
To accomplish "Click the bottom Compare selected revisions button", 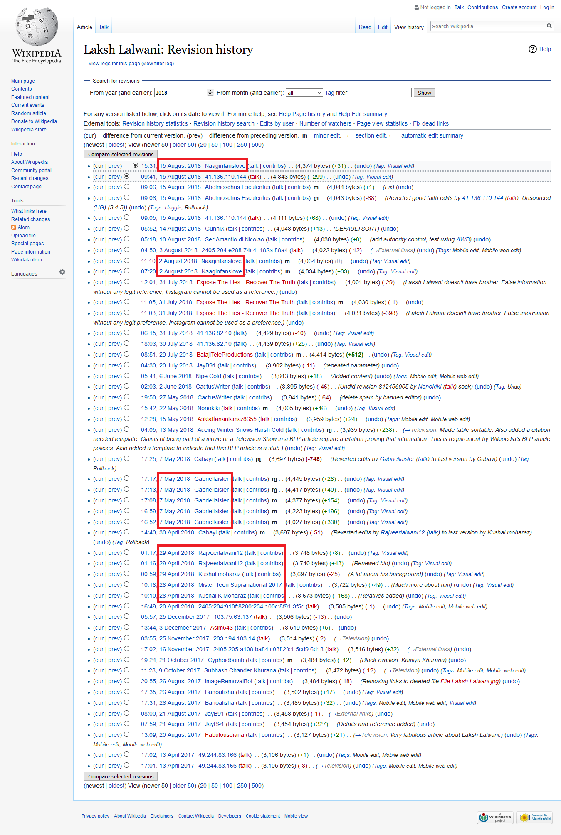I will (x=121, y=776).
